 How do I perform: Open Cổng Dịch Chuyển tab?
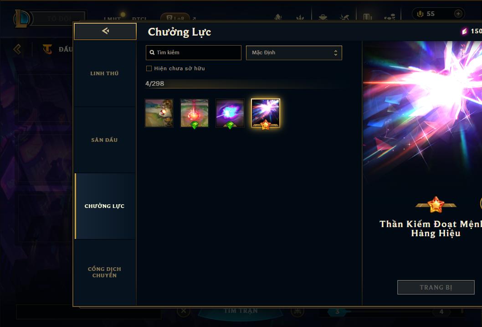104,272
